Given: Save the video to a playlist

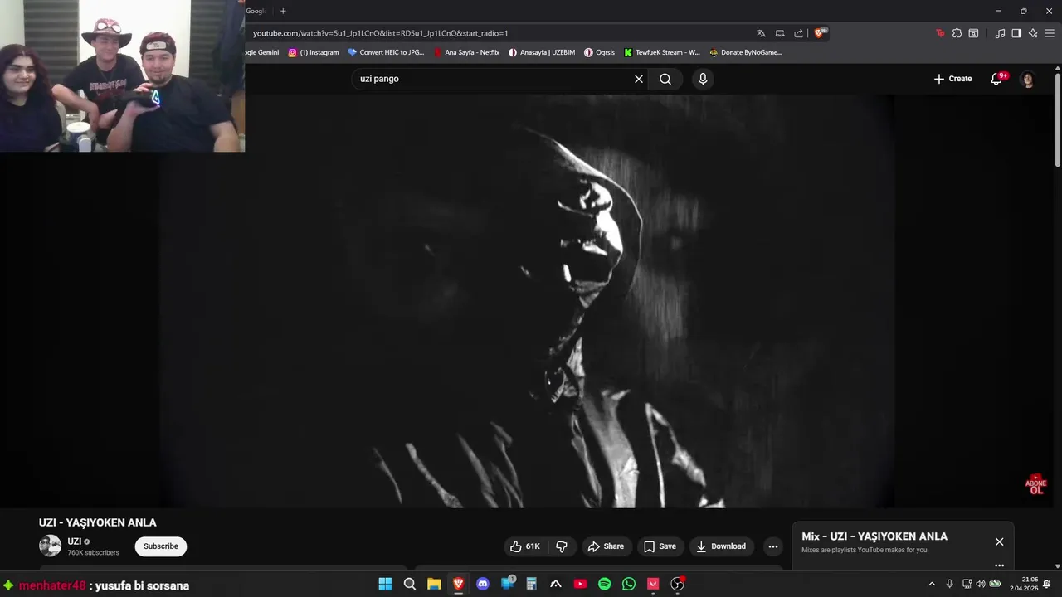Looking at the screenshot, I should pos(660,546).
